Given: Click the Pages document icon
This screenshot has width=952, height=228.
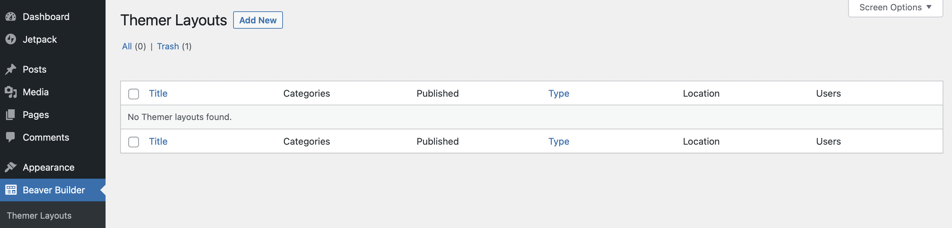Looking at the screenshot, I should [x=11, y=115].
